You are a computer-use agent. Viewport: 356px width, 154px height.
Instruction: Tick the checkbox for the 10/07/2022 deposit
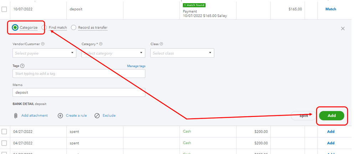[x=4, y=9]
